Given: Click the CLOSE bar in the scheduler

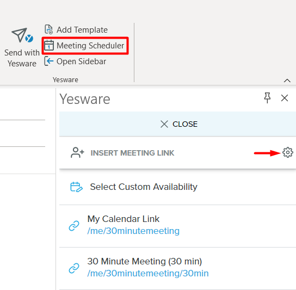Looking at the screenshot, I should [177, 124].
